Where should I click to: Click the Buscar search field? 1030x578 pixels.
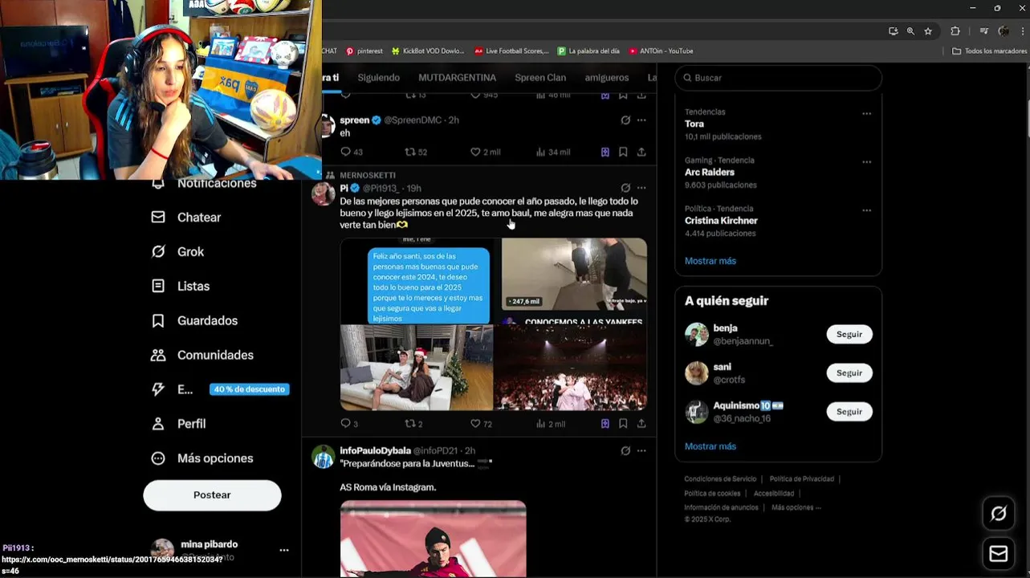[x=778, y=78]
